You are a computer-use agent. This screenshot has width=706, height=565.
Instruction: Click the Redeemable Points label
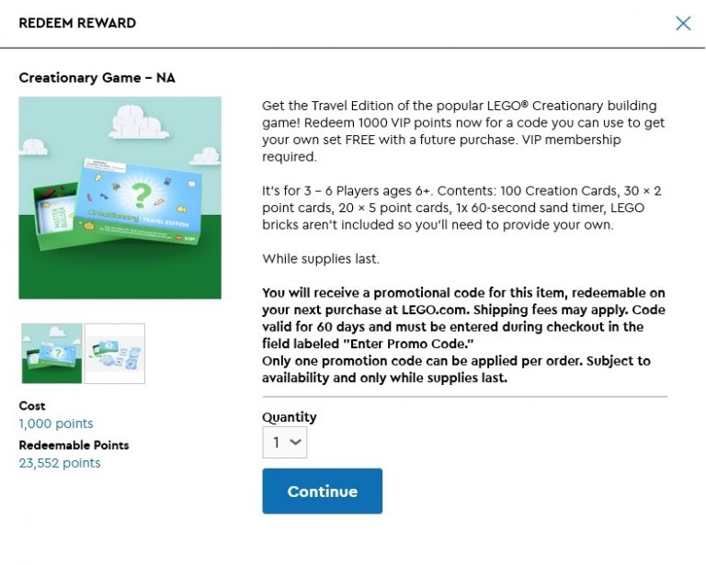[74, 446]
